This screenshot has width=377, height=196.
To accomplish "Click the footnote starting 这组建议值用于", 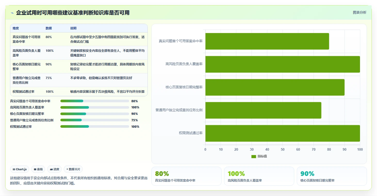I will [79, 181].
